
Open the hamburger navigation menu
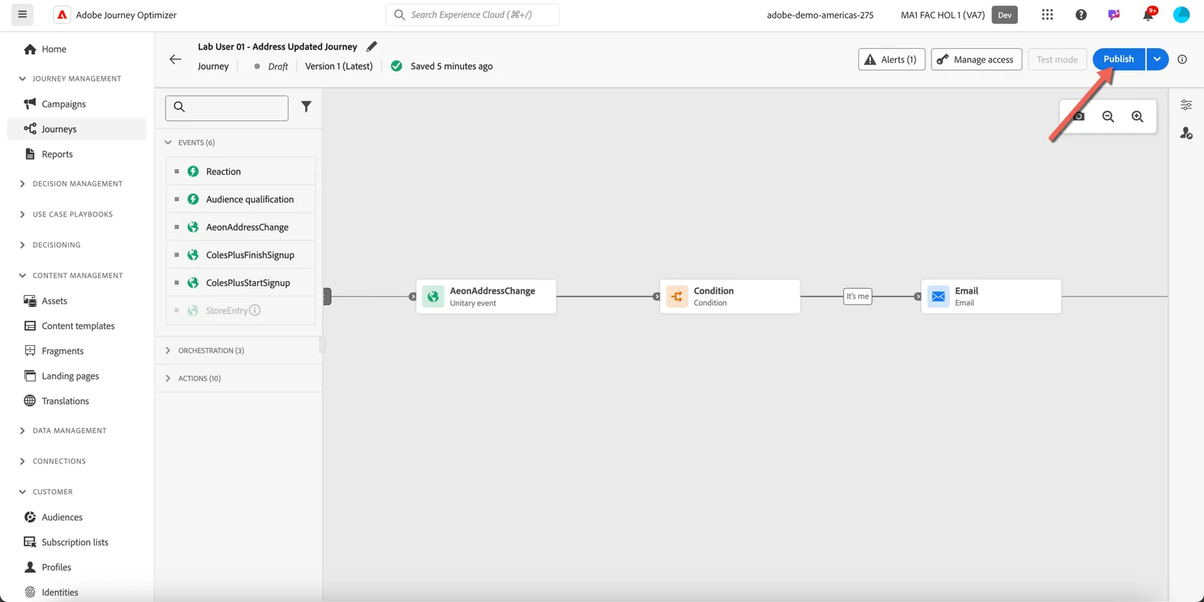[22, 15]
